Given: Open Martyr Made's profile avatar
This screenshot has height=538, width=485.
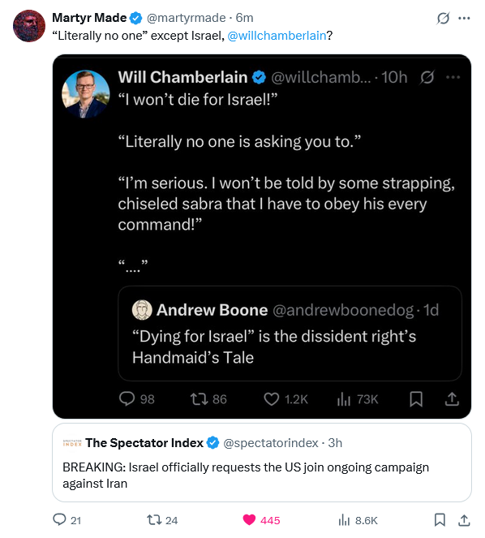Looking at the screenshot, I should (x=29, y=26).
